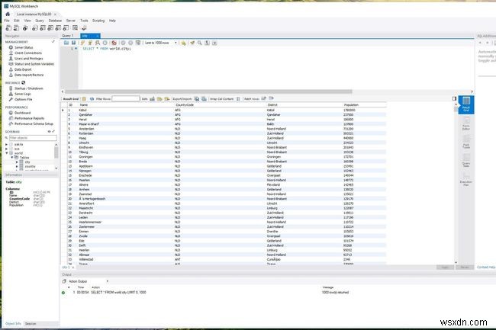
Task: Execute the query with the lightning icon
Action: click(82, 43)
